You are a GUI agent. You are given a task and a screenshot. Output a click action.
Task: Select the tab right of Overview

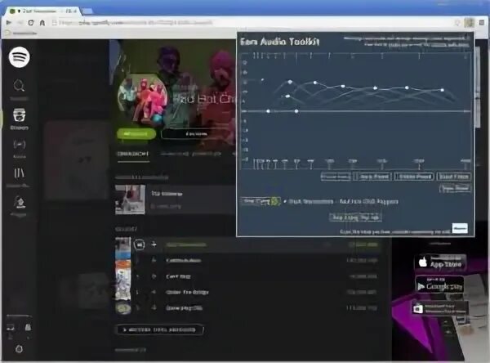click(190, 154)
